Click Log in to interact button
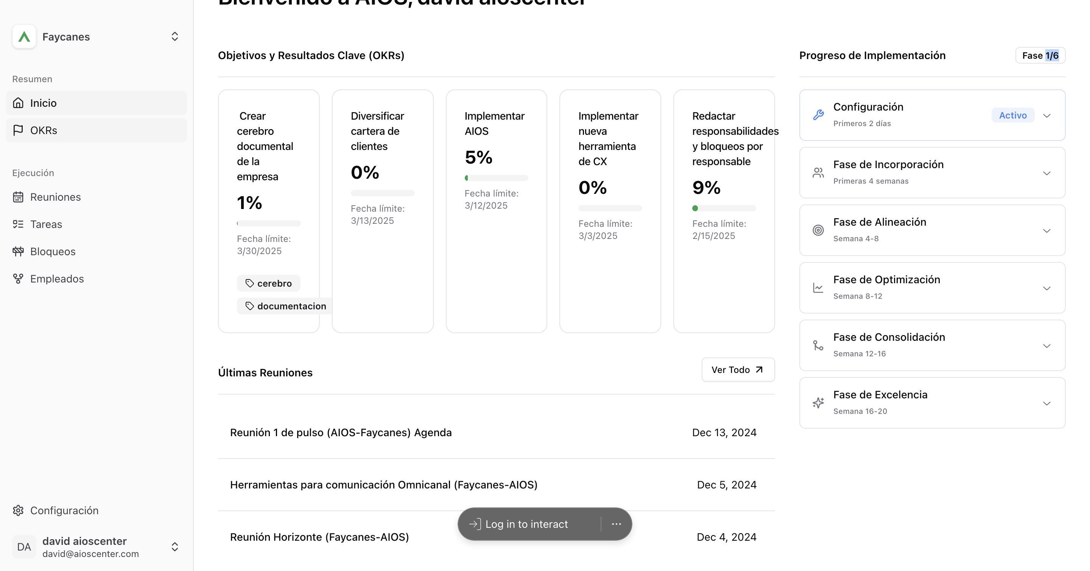Screen dimensions: 1090x571 (x=526, y=524)
